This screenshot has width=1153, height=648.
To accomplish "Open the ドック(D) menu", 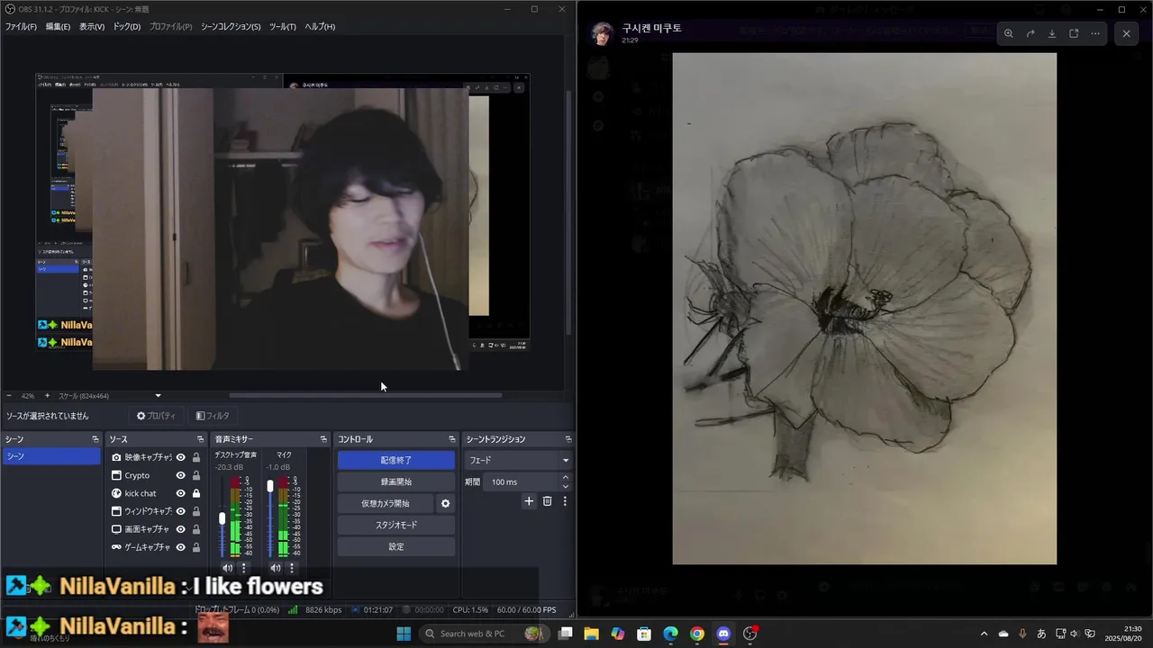I will pos(127,27).
